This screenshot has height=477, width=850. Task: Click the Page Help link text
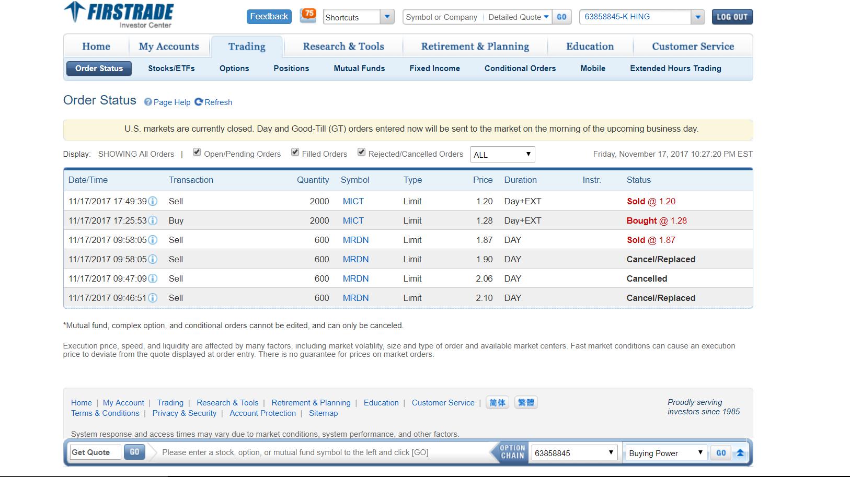pos(172,102)
